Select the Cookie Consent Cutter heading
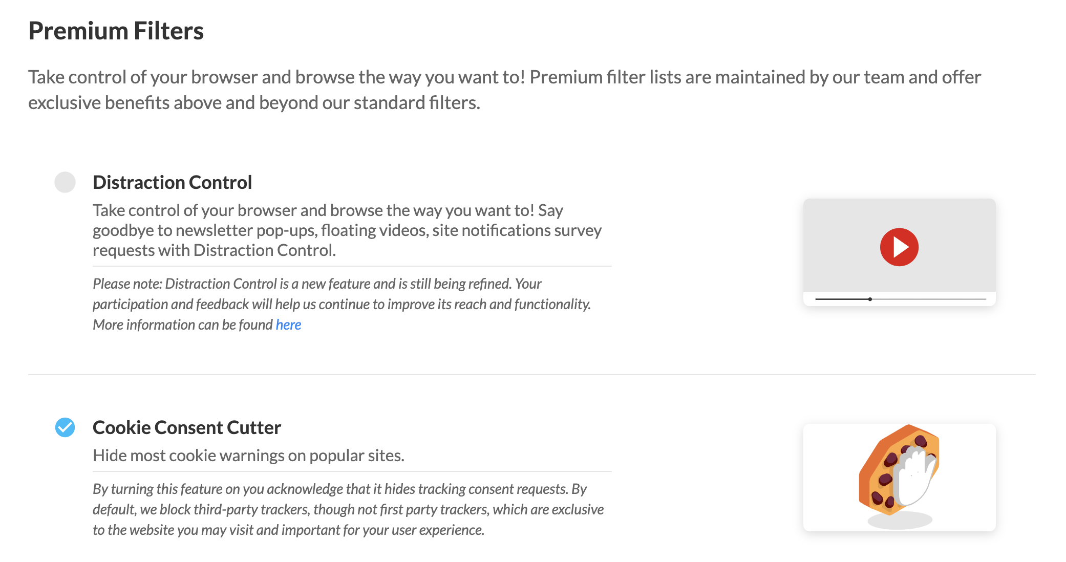This screenshot has width=1066, height=562. [x=187, y=427]
